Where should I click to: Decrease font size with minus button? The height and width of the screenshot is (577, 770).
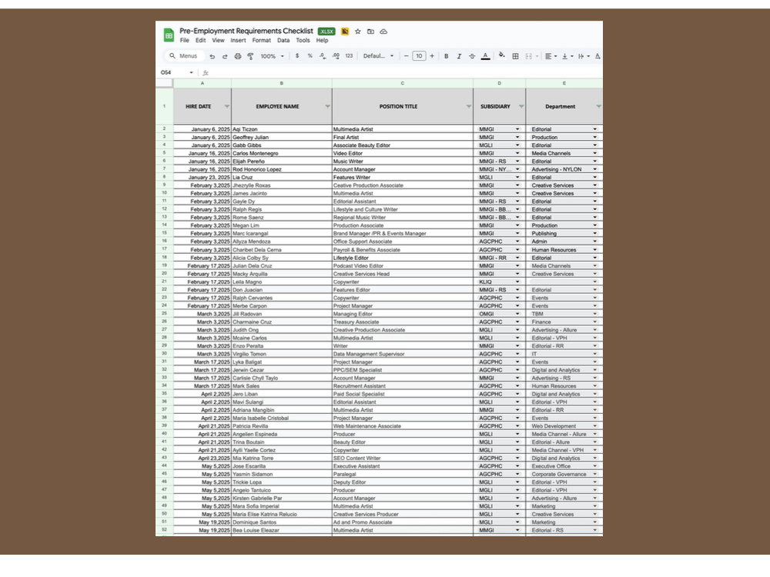pos(406,56)
